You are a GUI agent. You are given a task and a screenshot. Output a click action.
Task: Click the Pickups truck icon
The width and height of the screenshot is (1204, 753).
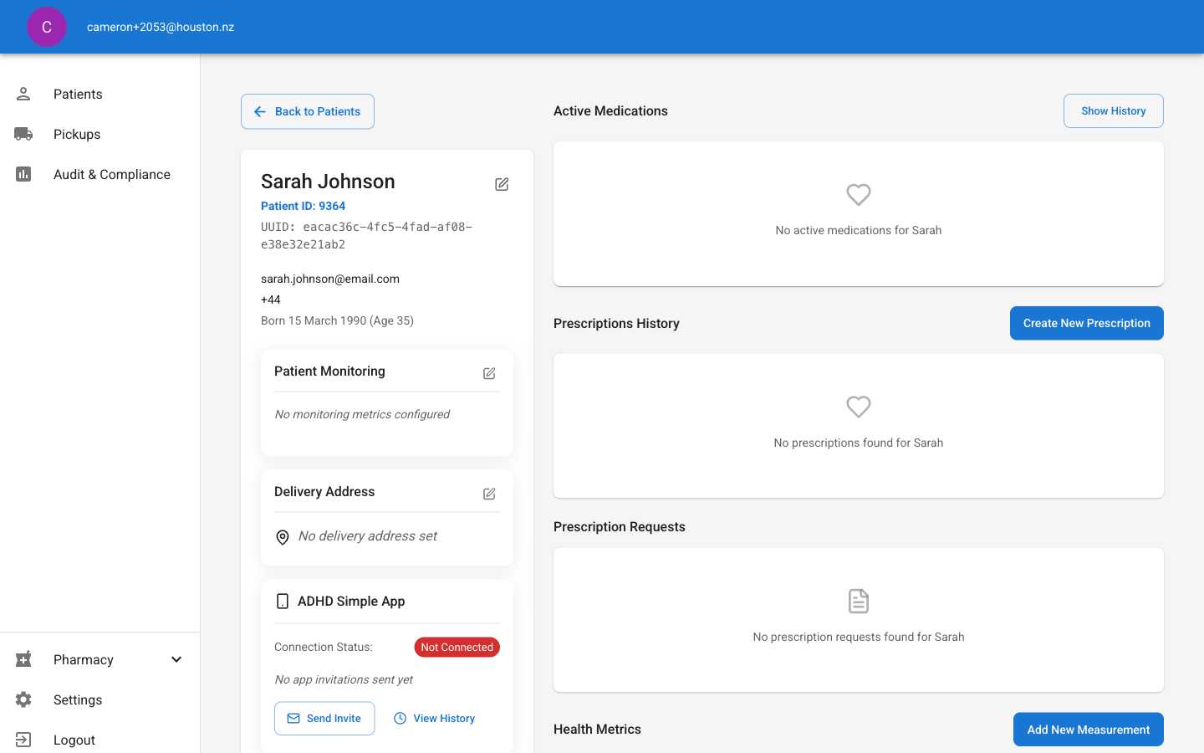tap(23, 134)
